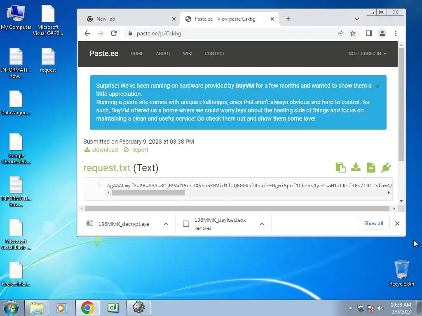Open the Chrome profile avatar
This screenshot has height=316, width=422.
[382, 33]
